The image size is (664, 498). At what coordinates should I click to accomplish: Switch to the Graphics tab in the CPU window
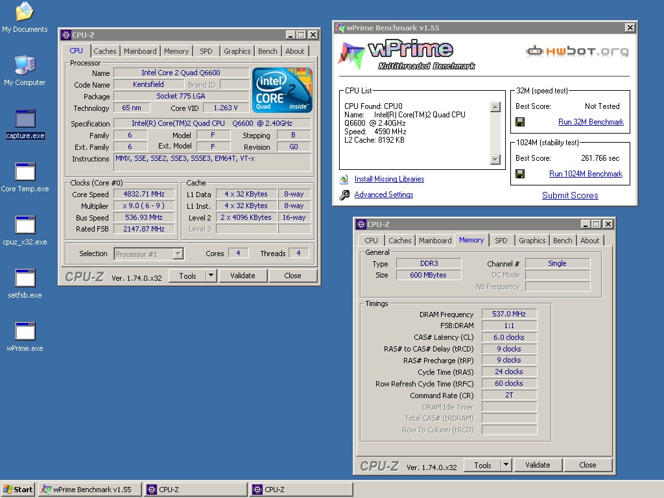[x=237, y=51]
